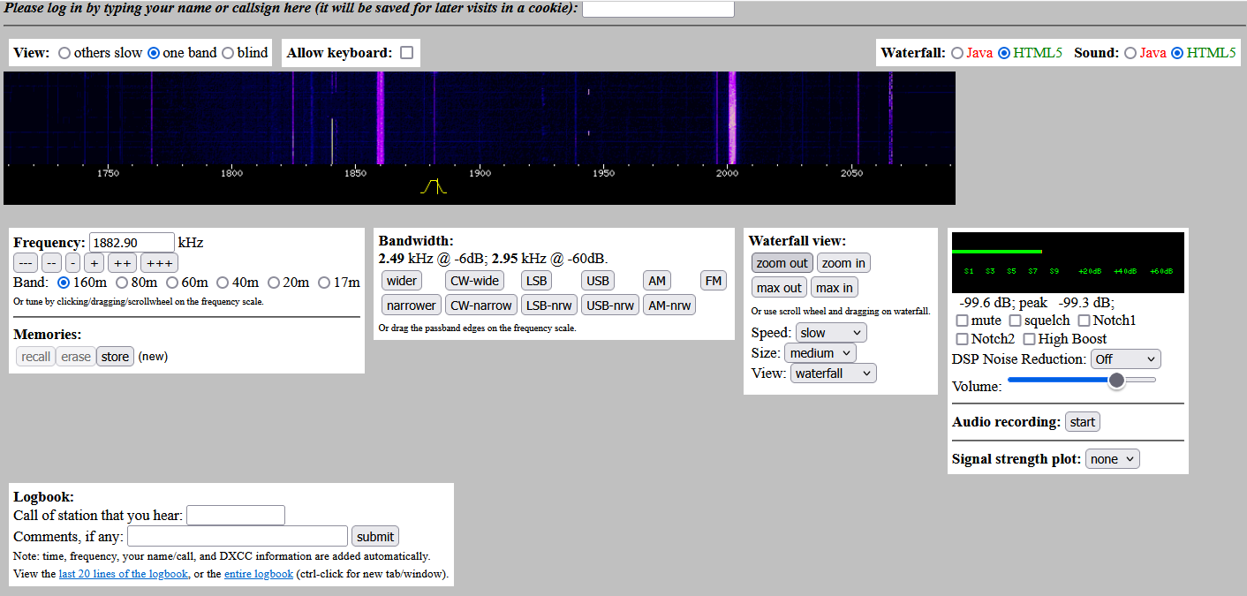Enable the mute checkbox

tap(962, 321)
